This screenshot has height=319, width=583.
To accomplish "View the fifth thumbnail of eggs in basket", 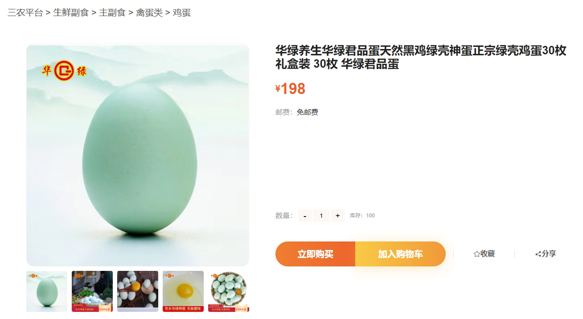I will tap(229, 291).
